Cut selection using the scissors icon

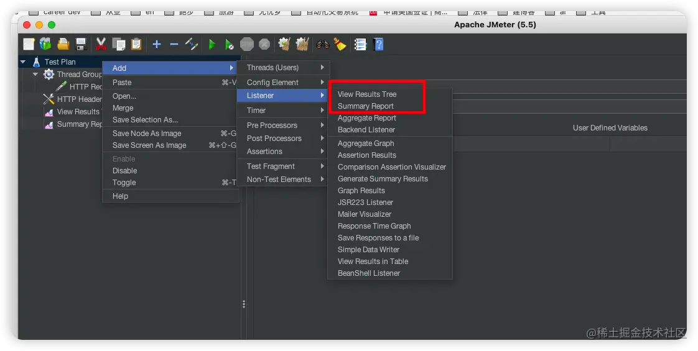click(101, 44)
